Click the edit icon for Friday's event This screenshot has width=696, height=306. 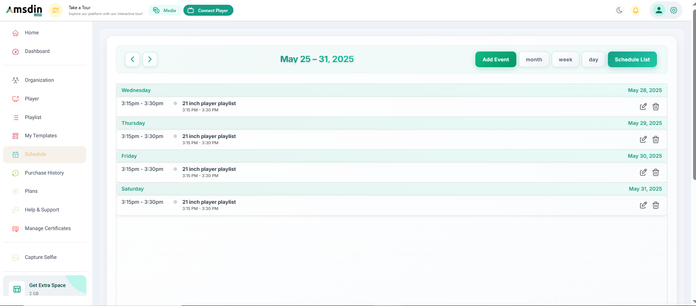[643, 172]
